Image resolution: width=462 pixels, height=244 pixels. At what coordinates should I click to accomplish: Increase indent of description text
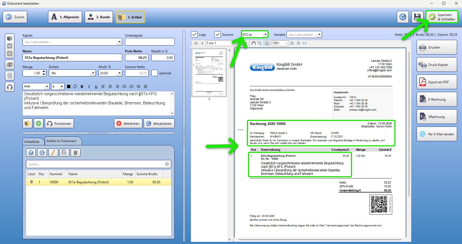click(x=139, y=86)
